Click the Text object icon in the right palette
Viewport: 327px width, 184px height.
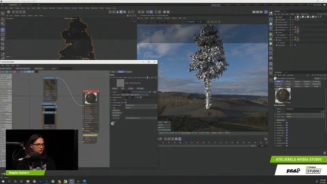click(271, 29)
